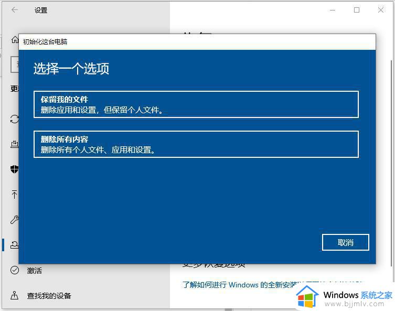Minimize the Settings window
The width and height of the screenshot is (395, 311).
click(333, 10)
